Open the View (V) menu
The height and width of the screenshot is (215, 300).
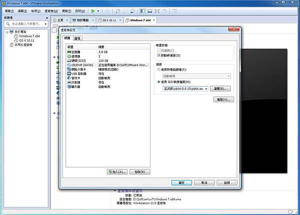(x=36, y=11)
